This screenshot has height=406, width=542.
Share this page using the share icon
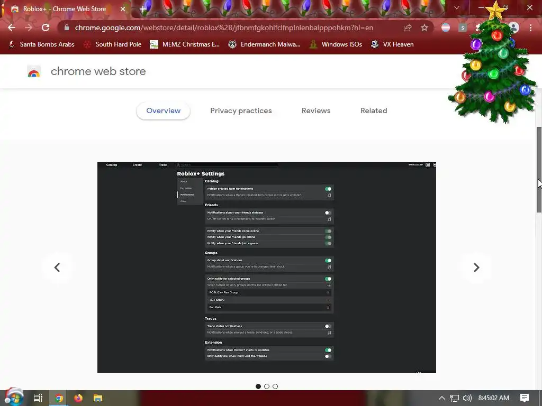point(408,27)
